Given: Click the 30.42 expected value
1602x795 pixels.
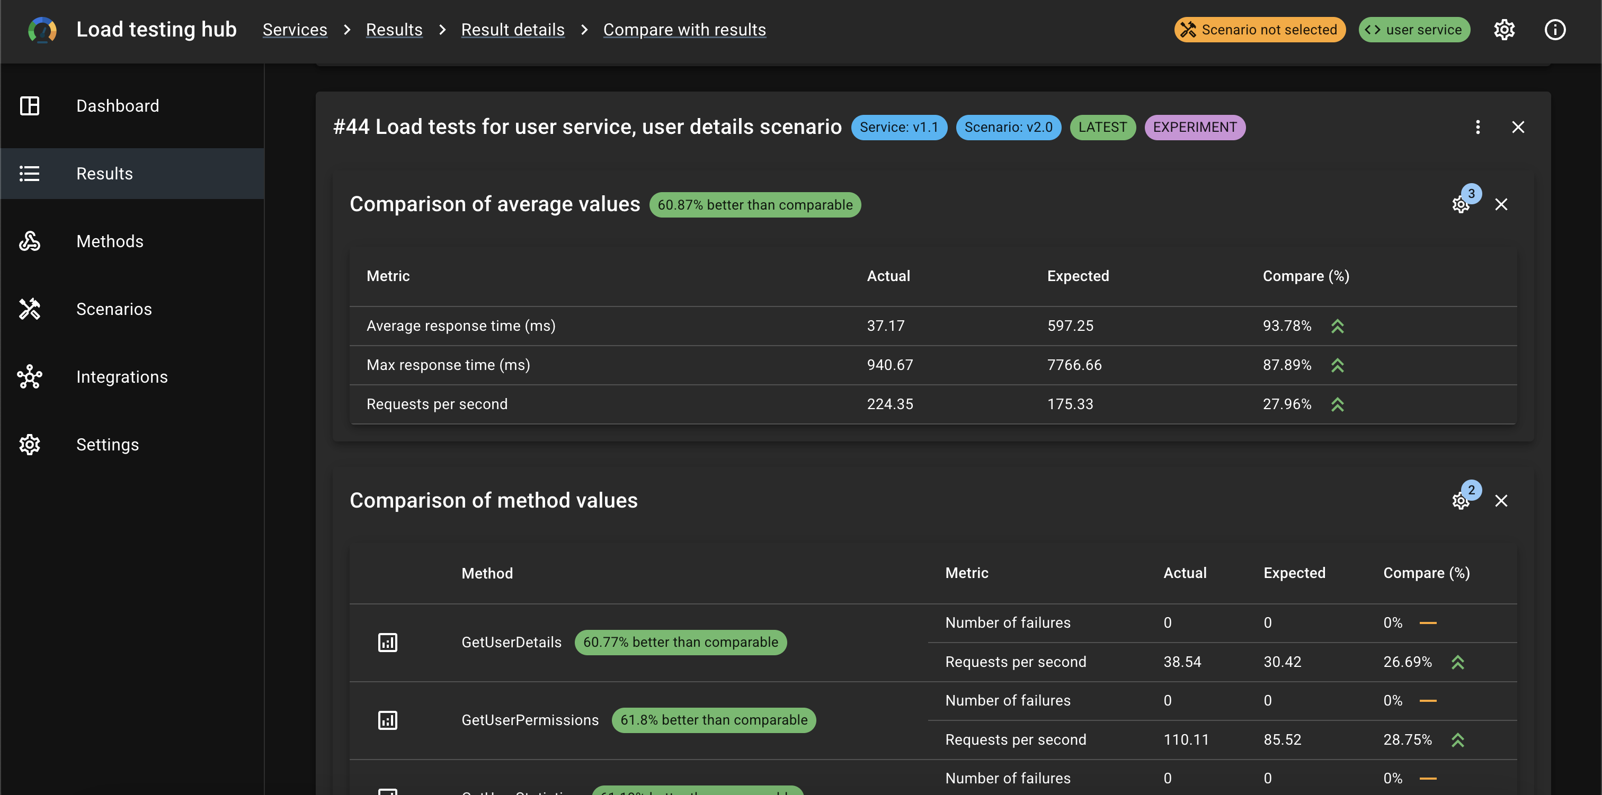Looking at the screenshot, I should [1283, 663].
